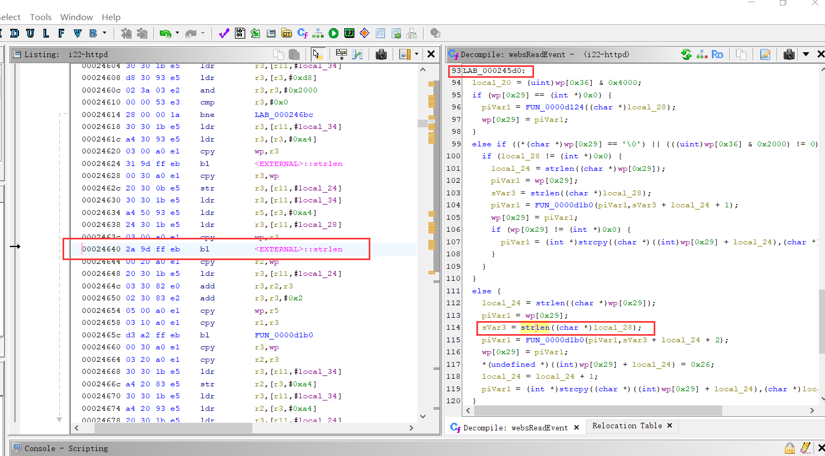Image resolution: width=825 pixels, height=456 pixels.
Task: Click the Decompile graph nodes icon
Action: [x=702, y=54]
